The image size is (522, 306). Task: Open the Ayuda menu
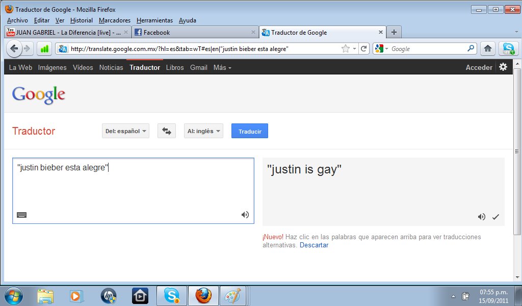[x=187, y=20]
